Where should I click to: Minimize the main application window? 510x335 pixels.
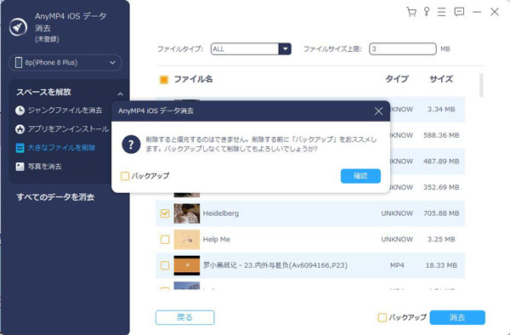[477, 12]
